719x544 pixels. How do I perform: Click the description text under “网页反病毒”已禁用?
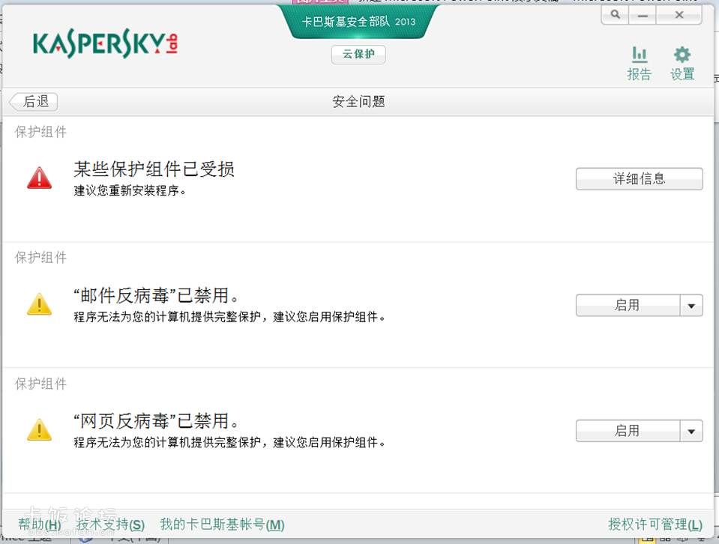point(229,442)
